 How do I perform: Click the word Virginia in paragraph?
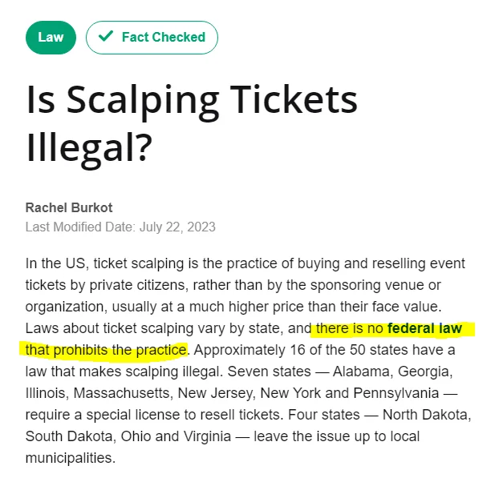(207, 436)
